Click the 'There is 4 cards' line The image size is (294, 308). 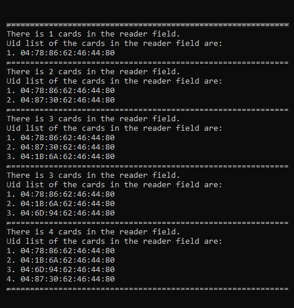pos(93,232)
